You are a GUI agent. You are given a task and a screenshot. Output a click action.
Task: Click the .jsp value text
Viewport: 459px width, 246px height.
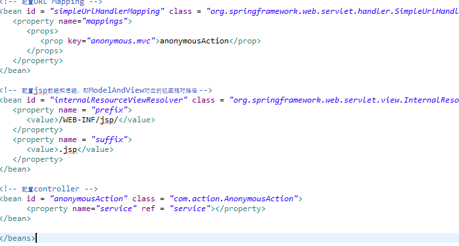point(68,150)
